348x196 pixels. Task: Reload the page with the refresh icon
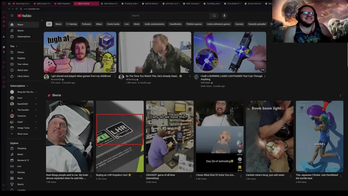coord(17,9)
